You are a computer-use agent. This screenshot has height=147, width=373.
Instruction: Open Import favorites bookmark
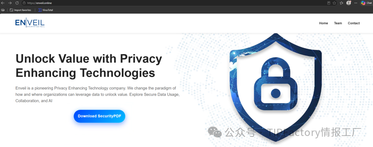coord(20,10)
